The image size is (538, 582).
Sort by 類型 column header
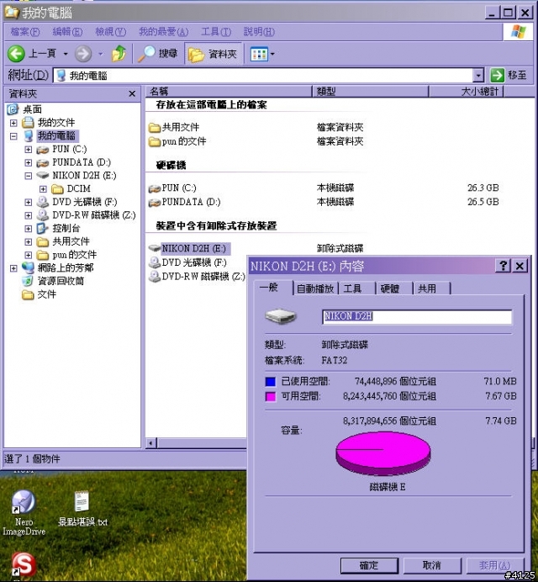coord(370,92)
